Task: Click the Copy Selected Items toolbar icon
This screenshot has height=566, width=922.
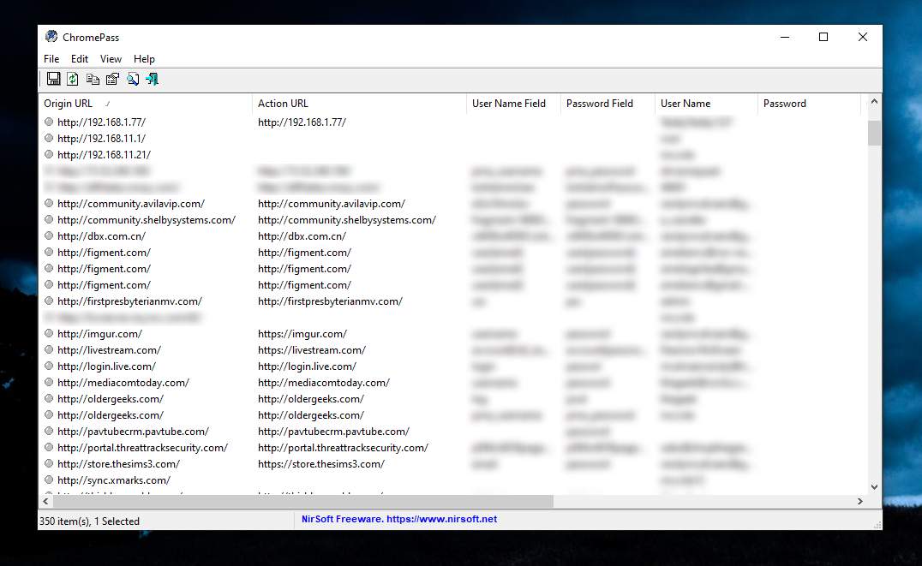Action: [93, 79]
